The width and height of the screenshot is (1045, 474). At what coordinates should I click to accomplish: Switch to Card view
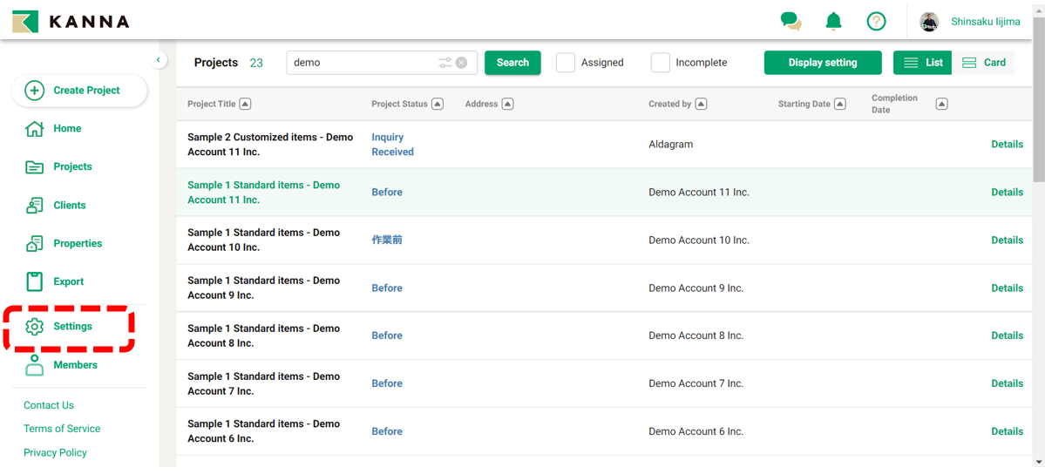coord(984,63)
